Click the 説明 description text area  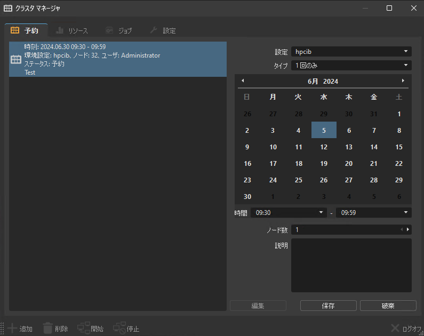coord(351,265)
